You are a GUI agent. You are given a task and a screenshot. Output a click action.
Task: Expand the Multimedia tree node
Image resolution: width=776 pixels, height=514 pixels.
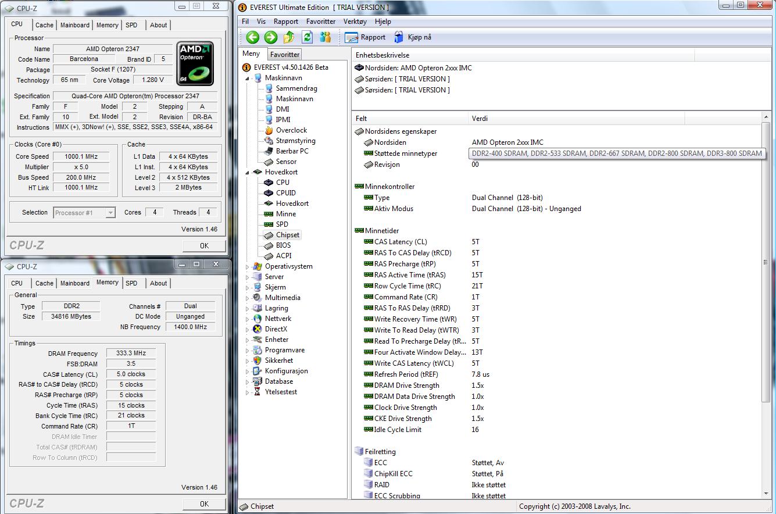click(247, 298)
